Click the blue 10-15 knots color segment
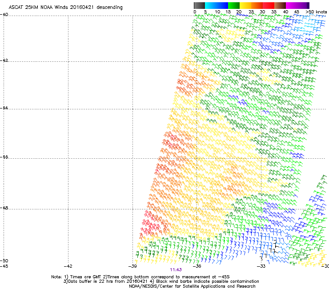This screenshot has height=289, width=329. click(x=222, y=5)
